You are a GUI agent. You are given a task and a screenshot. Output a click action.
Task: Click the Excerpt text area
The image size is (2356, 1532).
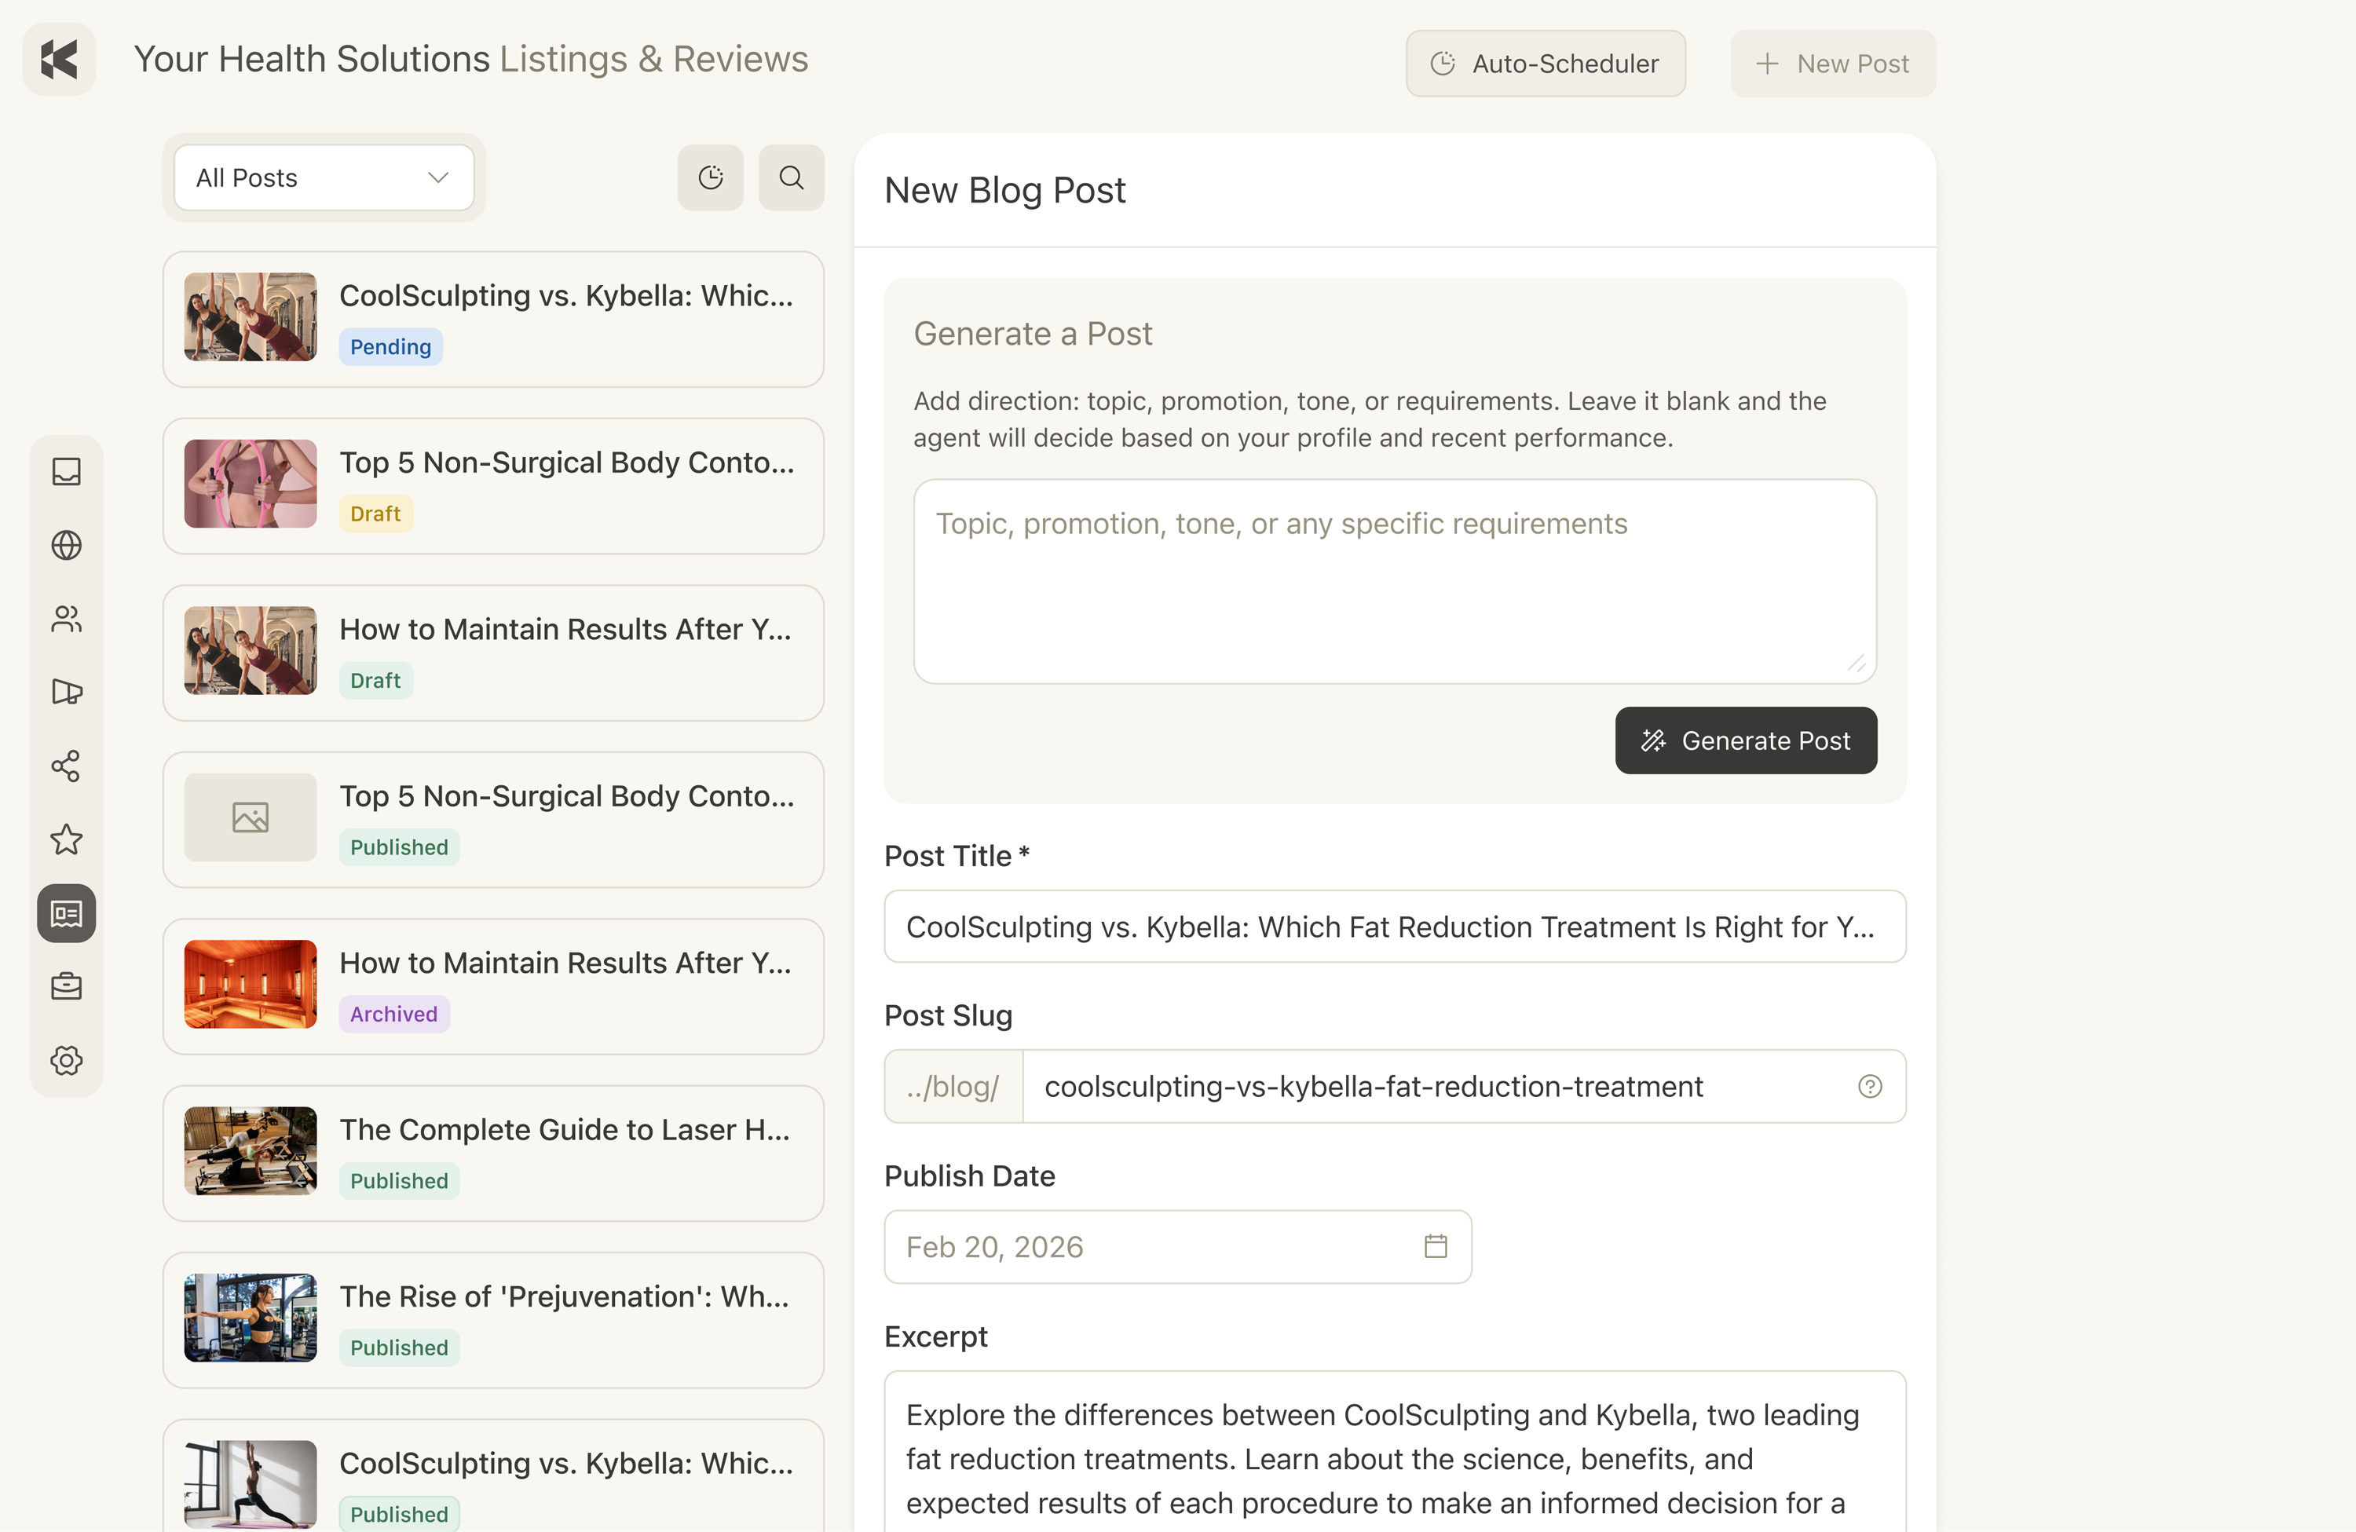tap(1395, 1453)
